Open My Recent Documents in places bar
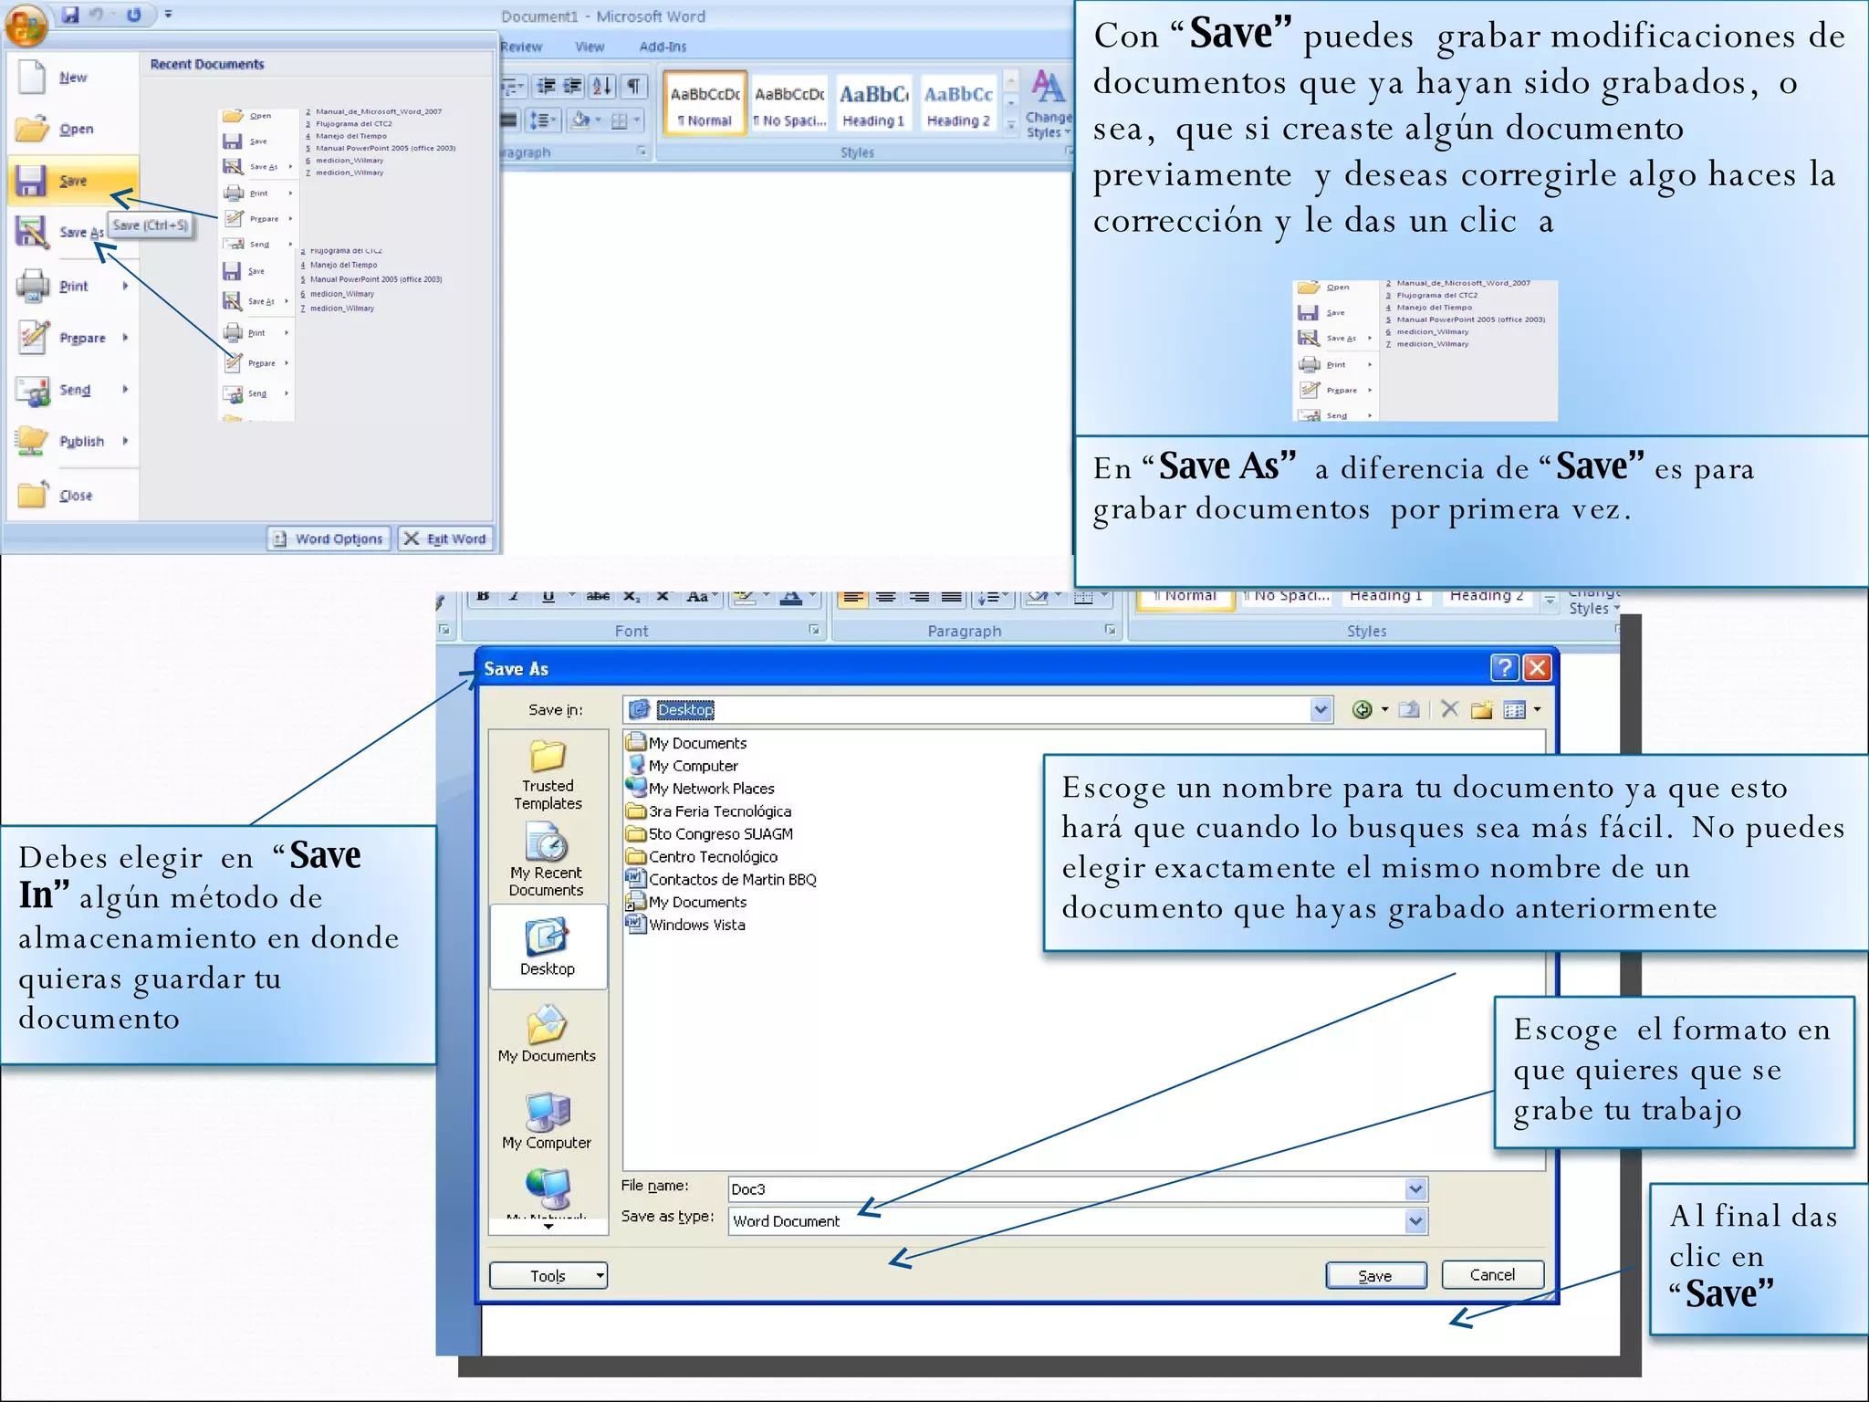Viewport: 1869px width, 1402px height. click(x=547, y=860)
